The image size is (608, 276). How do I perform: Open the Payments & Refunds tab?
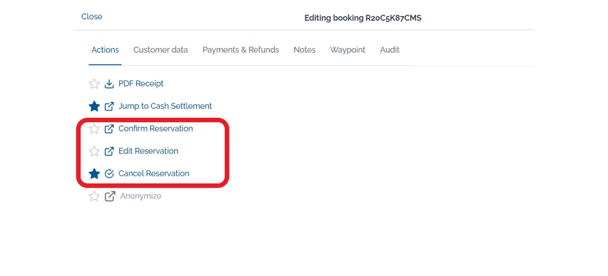(241, 50)
